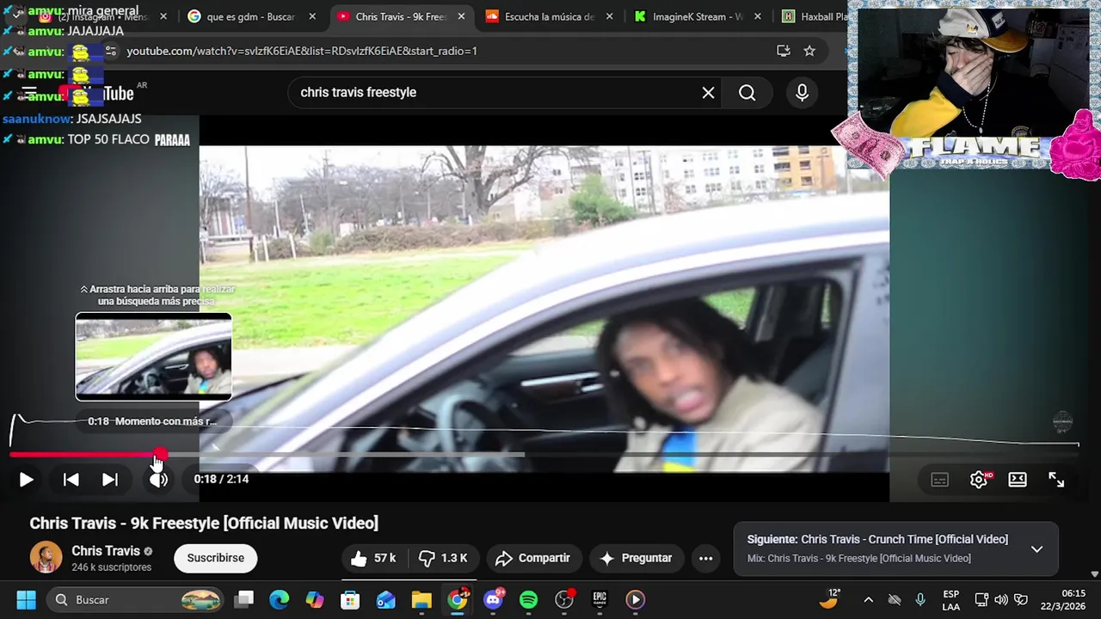Click the '246 k suscriptores' text
Screen dimensions: 1101x619
point(112,567)
